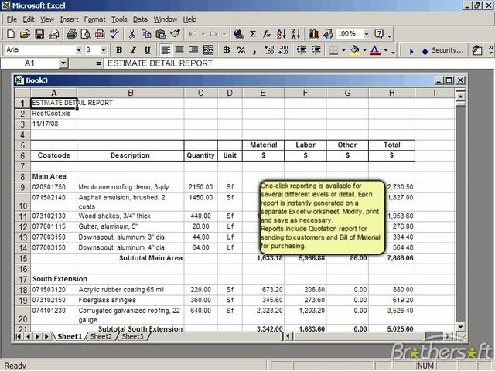Run the Spelling check icon

(x=114, y=34)
